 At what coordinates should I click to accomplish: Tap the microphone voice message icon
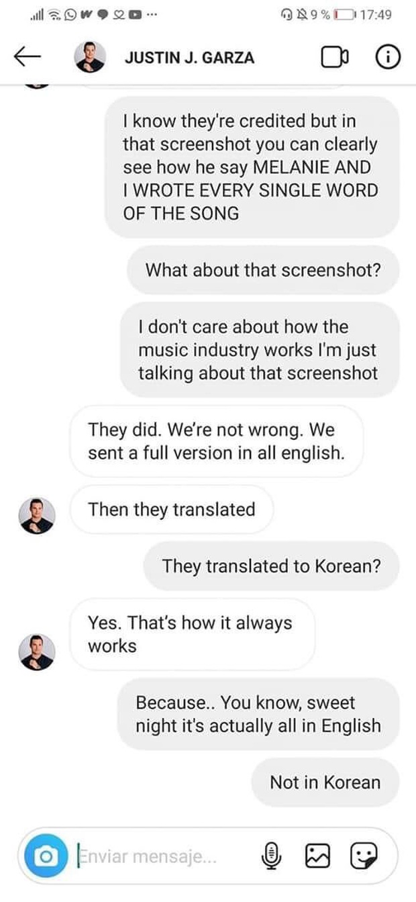tap(270, 855)
